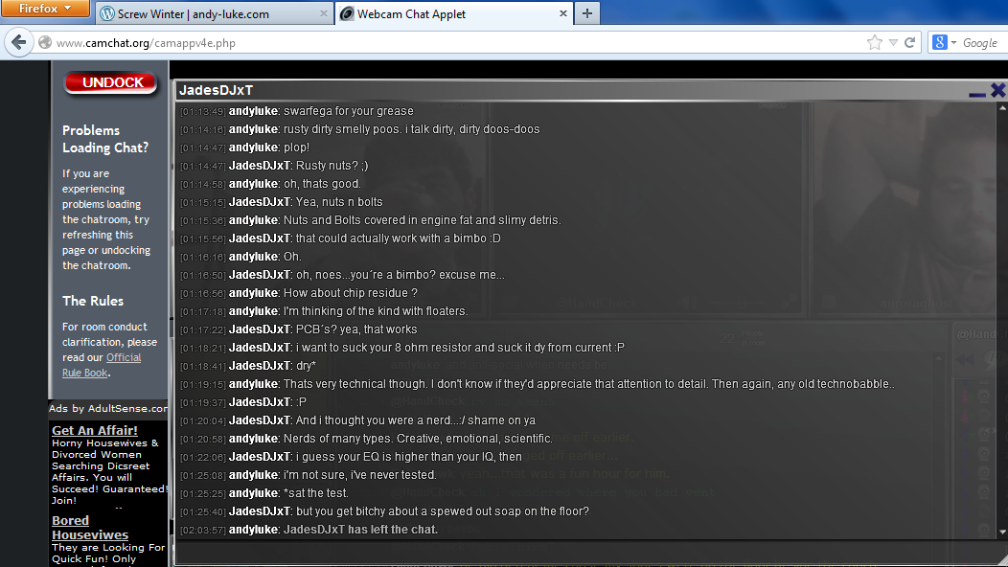Open the Firefox menu dropdown
This screenshot has height=567, width=1008.
(45, 9)
